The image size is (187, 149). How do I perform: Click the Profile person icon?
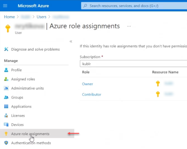coord(6,70)
